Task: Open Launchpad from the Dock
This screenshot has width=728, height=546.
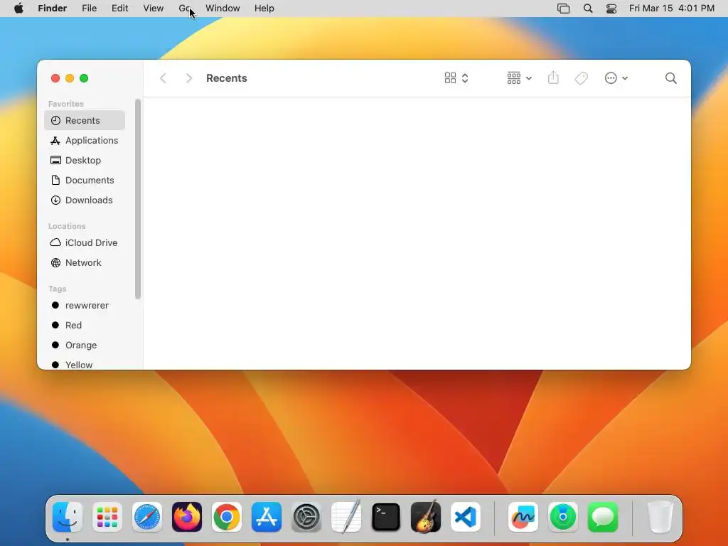Action: click(x=107, y=517)
